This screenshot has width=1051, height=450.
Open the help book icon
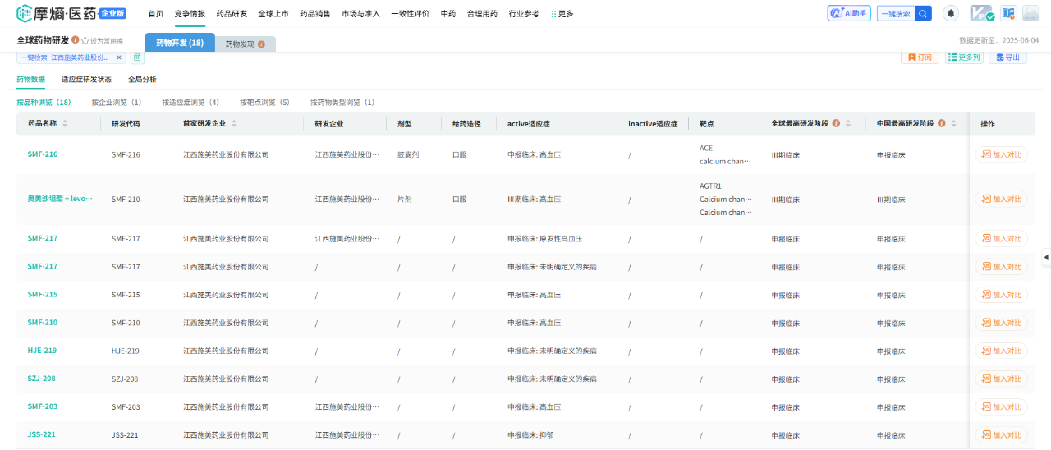click(1007, 13)
